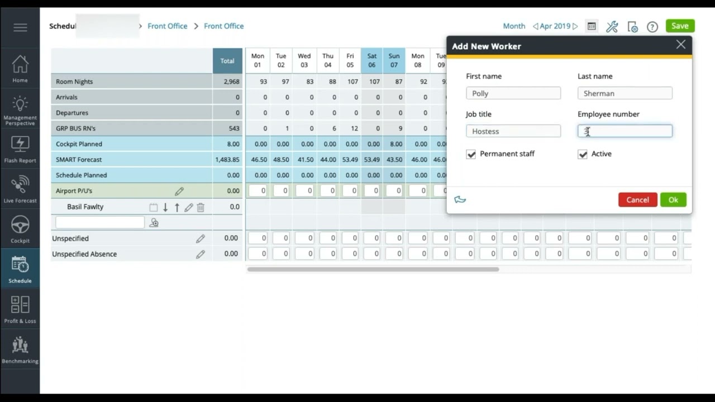Open the help question mark icon

(x=652, y=26)
